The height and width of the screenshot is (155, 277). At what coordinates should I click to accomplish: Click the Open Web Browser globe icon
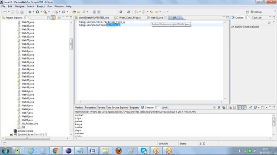[121, 12]
